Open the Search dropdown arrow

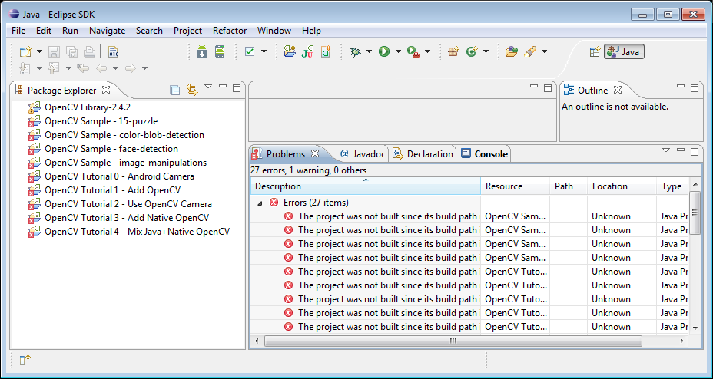544,51
